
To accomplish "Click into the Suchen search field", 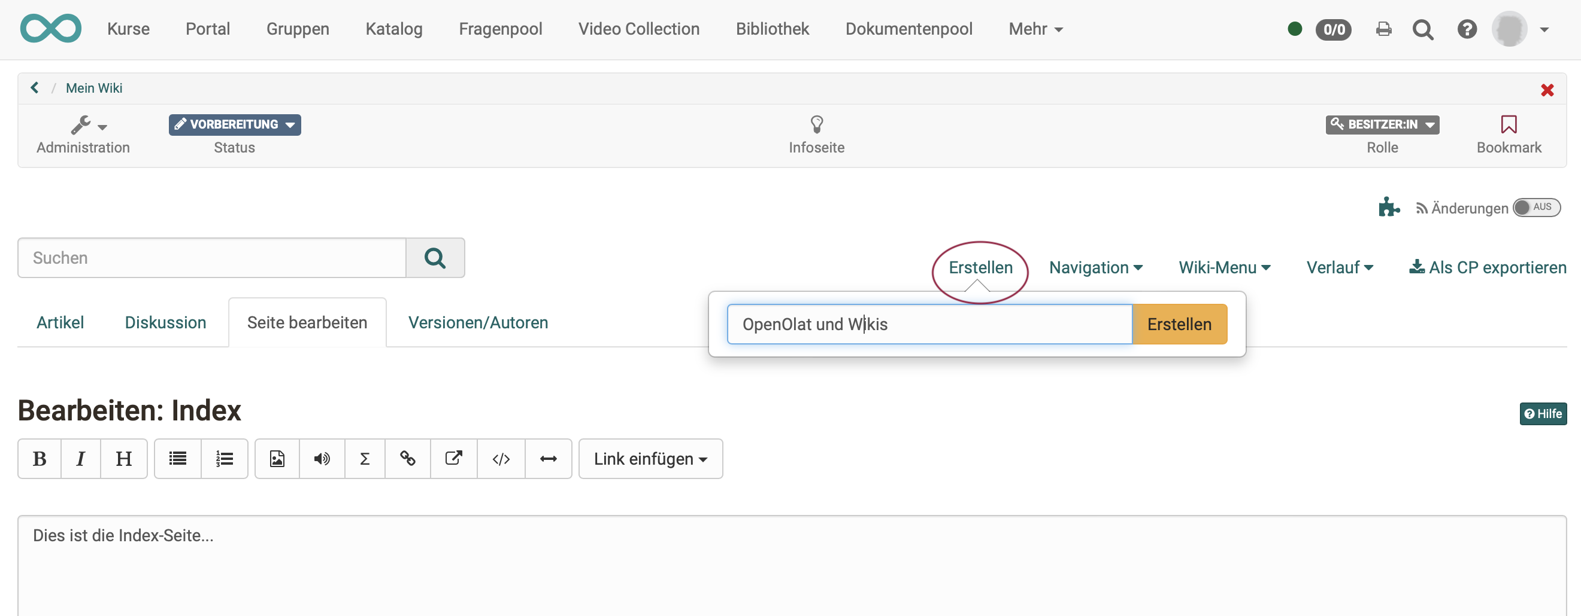I will click(x=212, y=257).
